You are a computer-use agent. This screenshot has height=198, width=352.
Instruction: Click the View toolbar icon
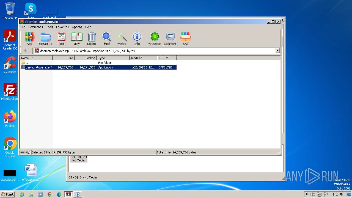point(76,38)
